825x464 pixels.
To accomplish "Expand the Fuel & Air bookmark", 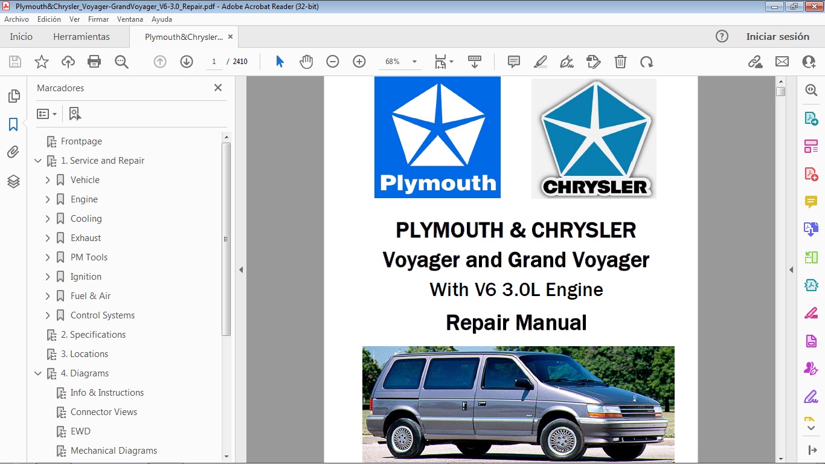I will point(48,295).
